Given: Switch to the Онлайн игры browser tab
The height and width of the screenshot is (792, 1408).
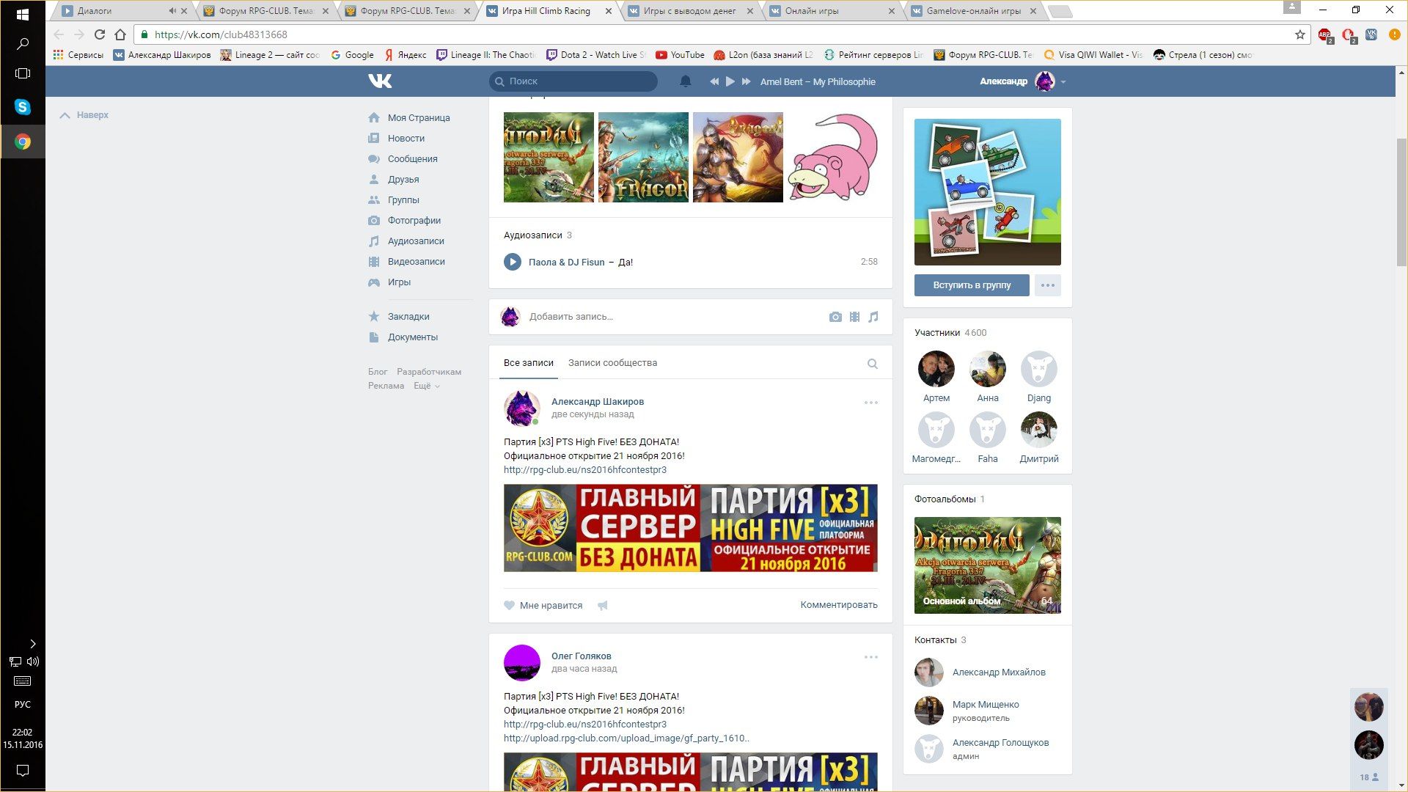Looking at the screenshot, I should 830,11.
